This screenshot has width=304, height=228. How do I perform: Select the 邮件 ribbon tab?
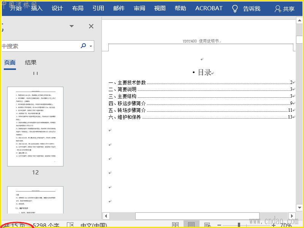click(x=119, y=8)
